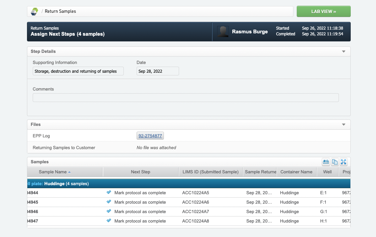Collapse the Files section
376x237 pixels.
(x=343, y=124)
